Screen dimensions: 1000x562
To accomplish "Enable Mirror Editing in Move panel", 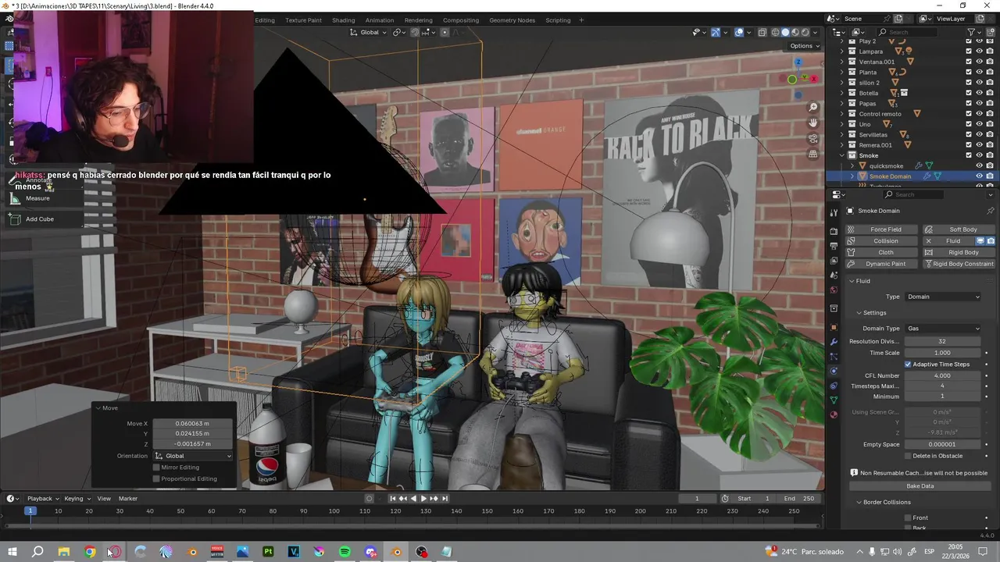I will (x=156, y=468).
